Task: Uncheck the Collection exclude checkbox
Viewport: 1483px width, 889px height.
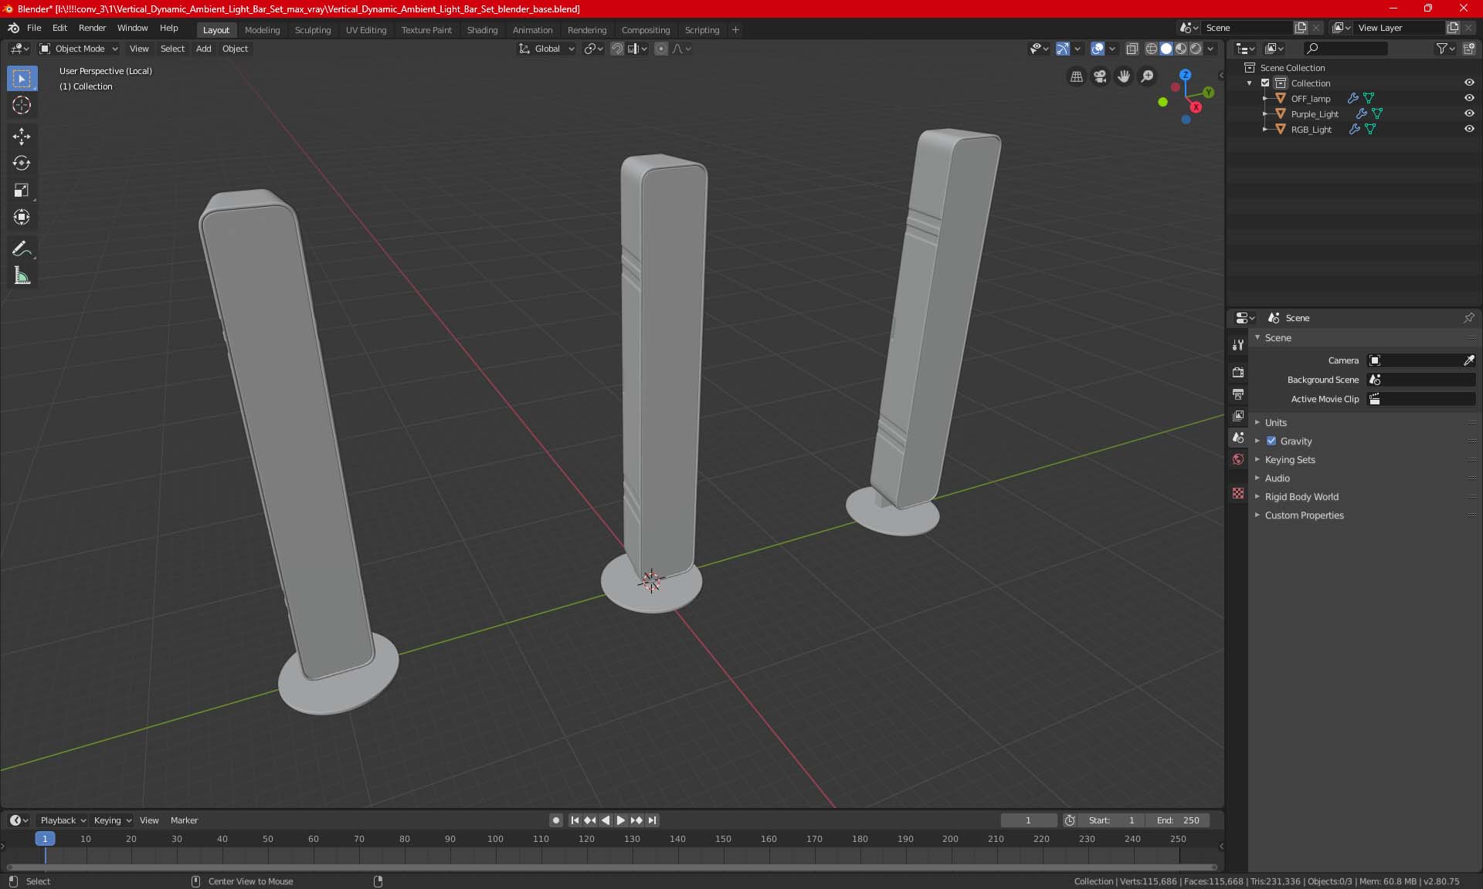Action: [x=1265, y=83]
